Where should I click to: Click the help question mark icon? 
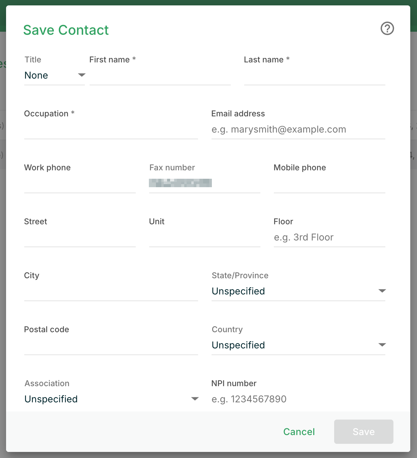point(387,28)
